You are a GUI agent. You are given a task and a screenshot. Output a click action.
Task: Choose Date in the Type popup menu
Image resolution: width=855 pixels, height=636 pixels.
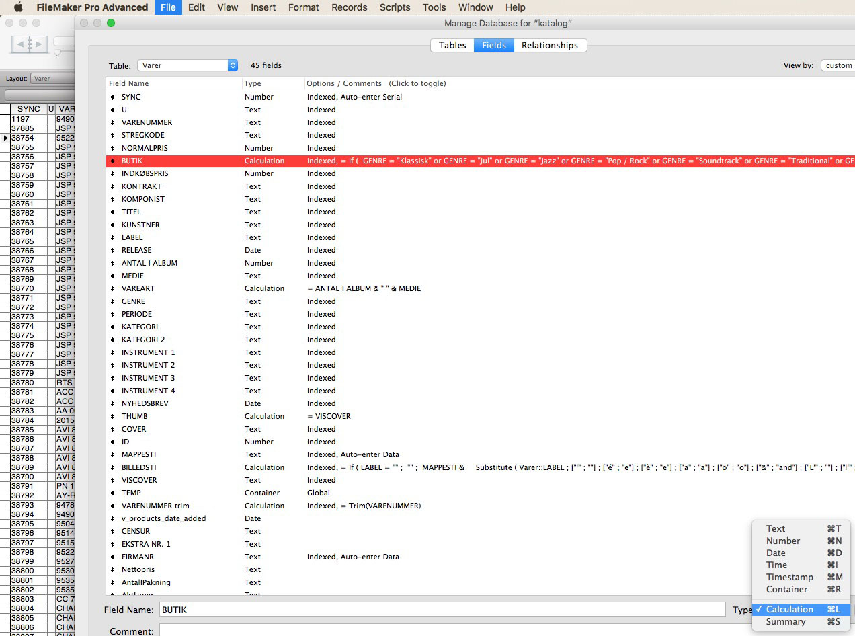coord(801,553)
